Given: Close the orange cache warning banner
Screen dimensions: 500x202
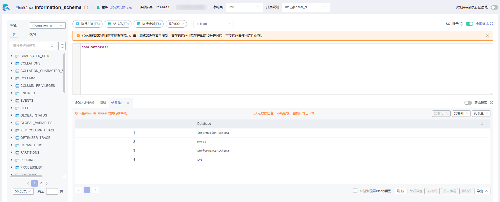Looking at the screenshot, I should pos(487,36).
